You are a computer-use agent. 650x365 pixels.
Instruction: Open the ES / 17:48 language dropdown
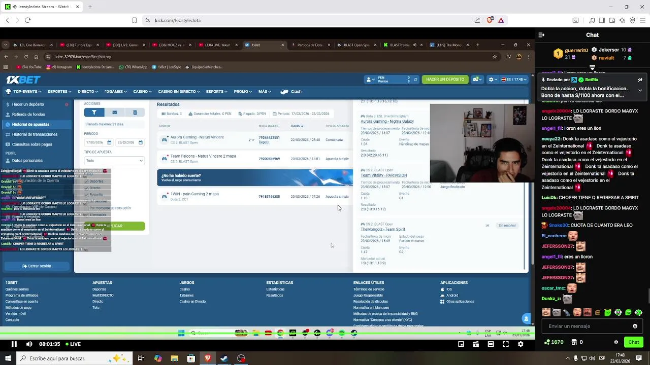[514, 80]
